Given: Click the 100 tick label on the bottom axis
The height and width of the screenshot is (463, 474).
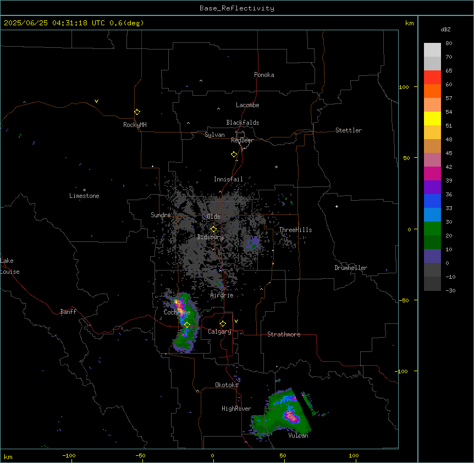Looking at the screenshot, I should [x=354, y=456].
